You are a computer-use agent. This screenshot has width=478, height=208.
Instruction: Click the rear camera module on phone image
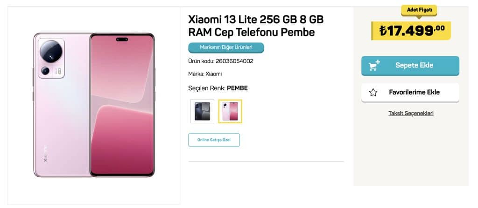click(51, 58)
